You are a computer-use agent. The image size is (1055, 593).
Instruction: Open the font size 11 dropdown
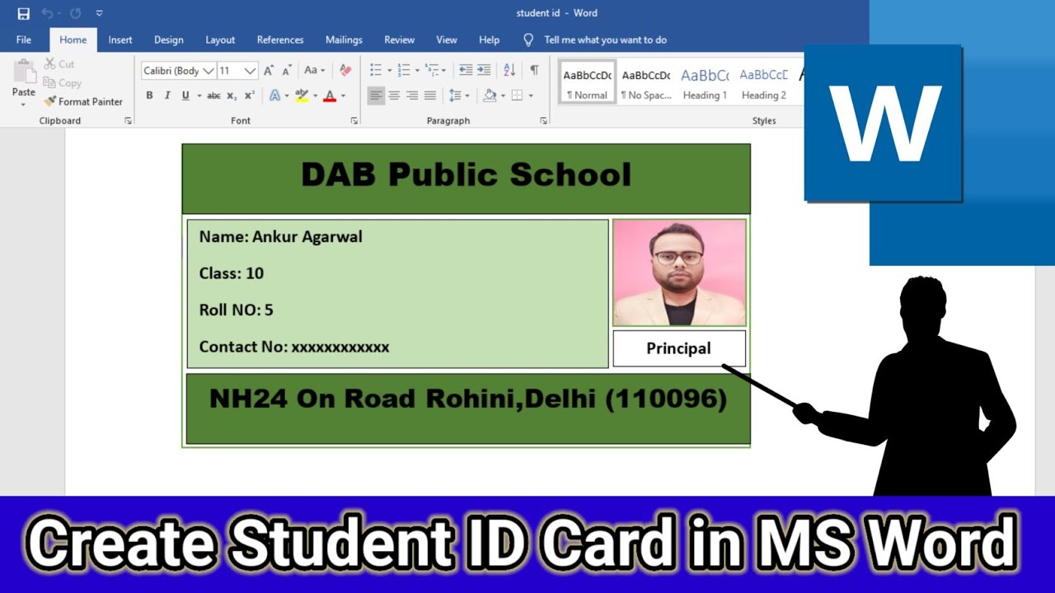251,71
